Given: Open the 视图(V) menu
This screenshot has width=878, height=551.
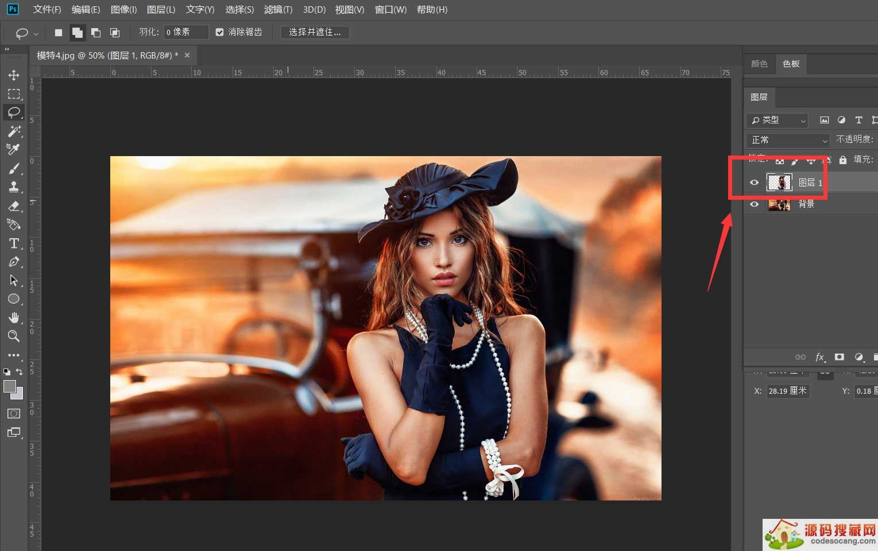Looking at the screenshot, I should click(x=350, y=10).
